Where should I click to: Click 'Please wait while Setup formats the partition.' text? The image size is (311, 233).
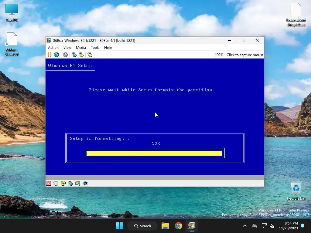[x=152, y=90]
